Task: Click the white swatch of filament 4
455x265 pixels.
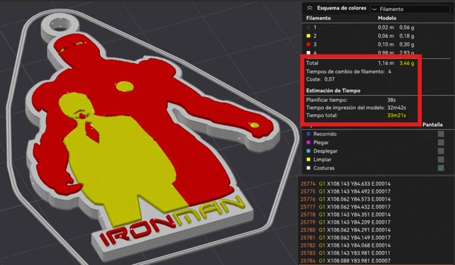Action: pyautogui.click(x=308, y=53)
